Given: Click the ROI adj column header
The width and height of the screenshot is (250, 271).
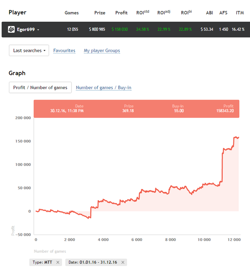Looking at the screenshot, I should 163,12.
